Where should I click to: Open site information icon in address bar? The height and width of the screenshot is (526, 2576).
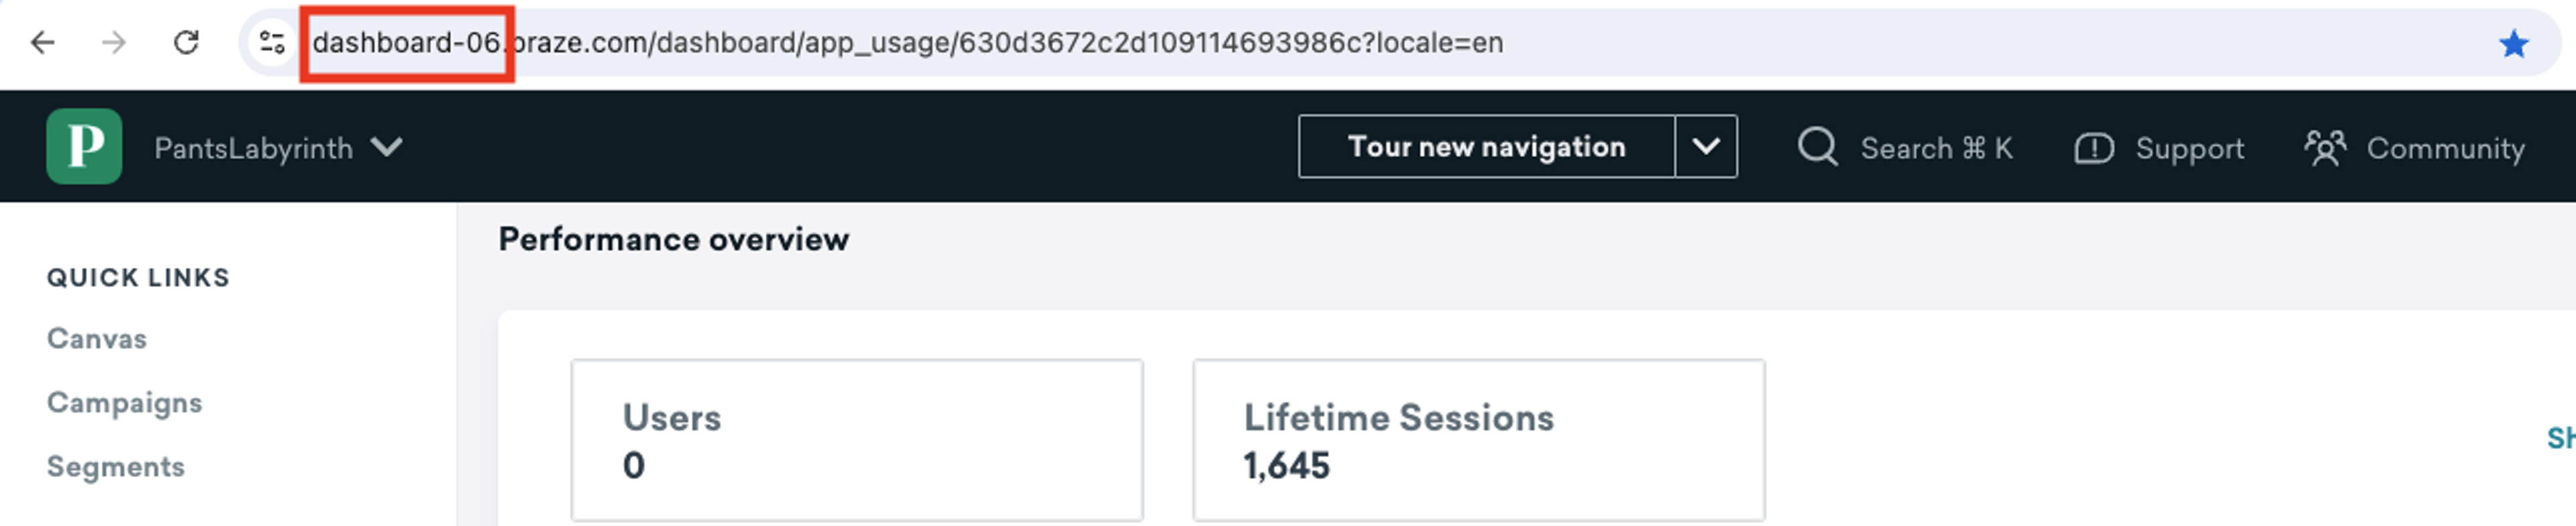[x=272, y=43]
